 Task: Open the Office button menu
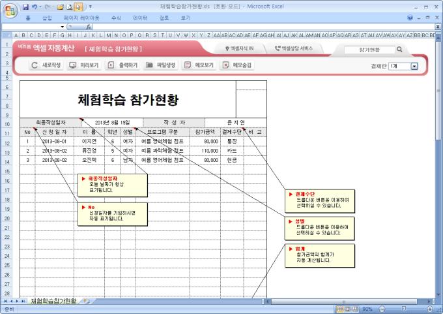coord(10,10)
